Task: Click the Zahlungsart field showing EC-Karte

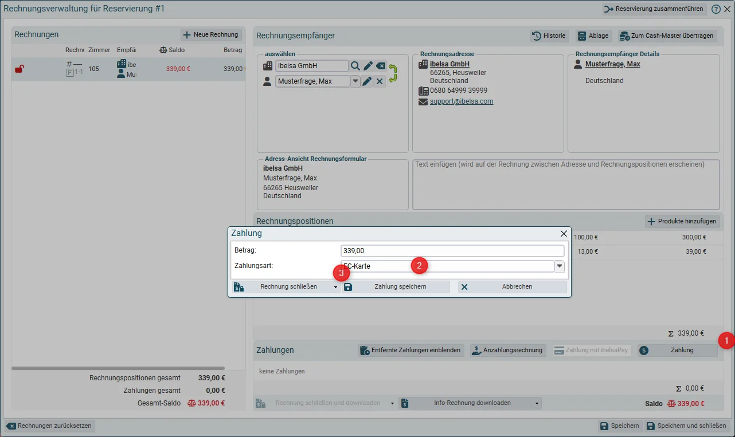Action: coord(447,266)
